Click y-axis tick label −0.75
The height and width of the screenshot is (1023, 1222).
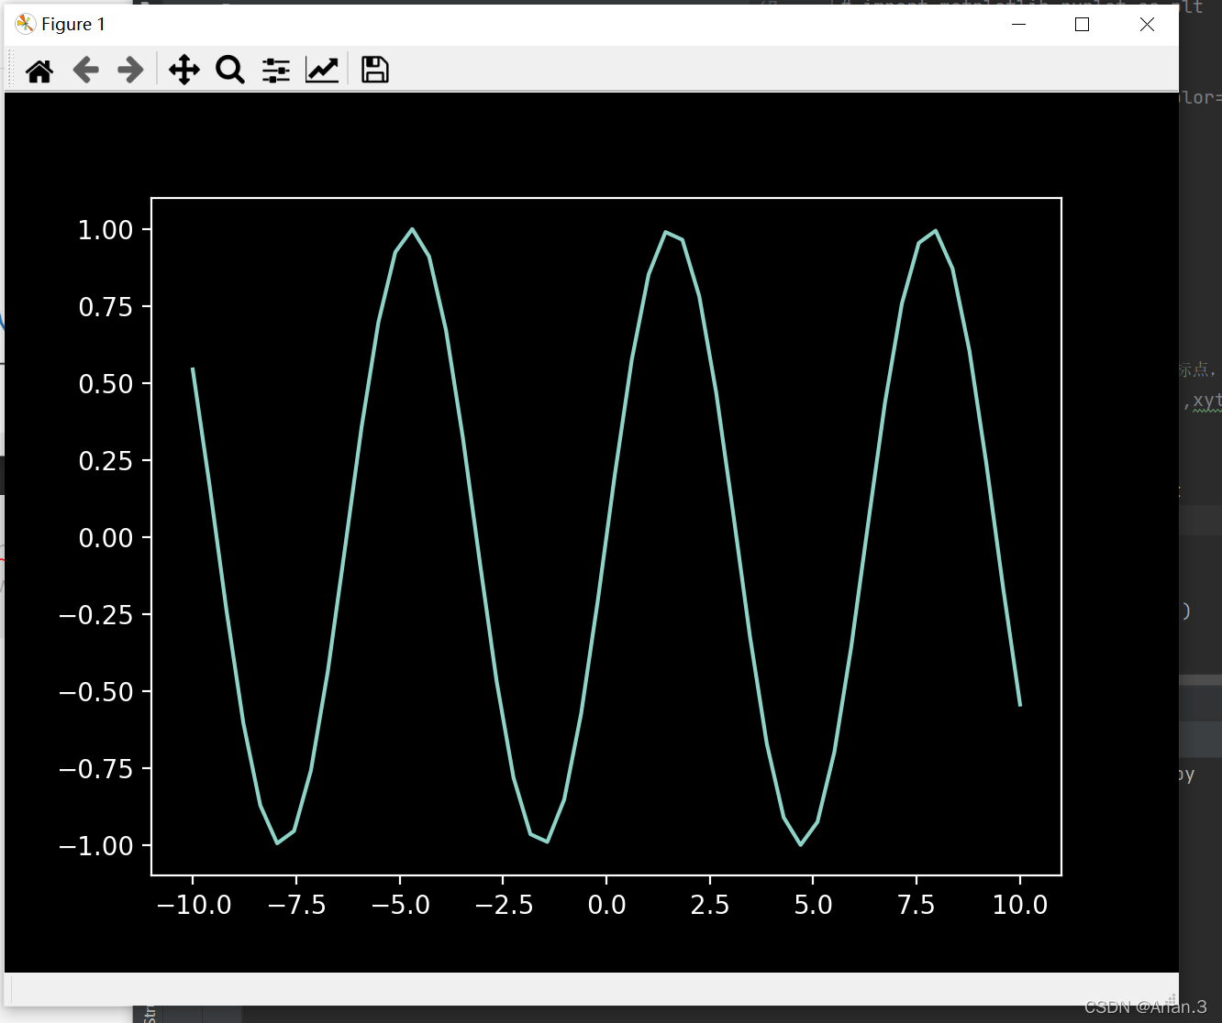[x=96, y=769]
